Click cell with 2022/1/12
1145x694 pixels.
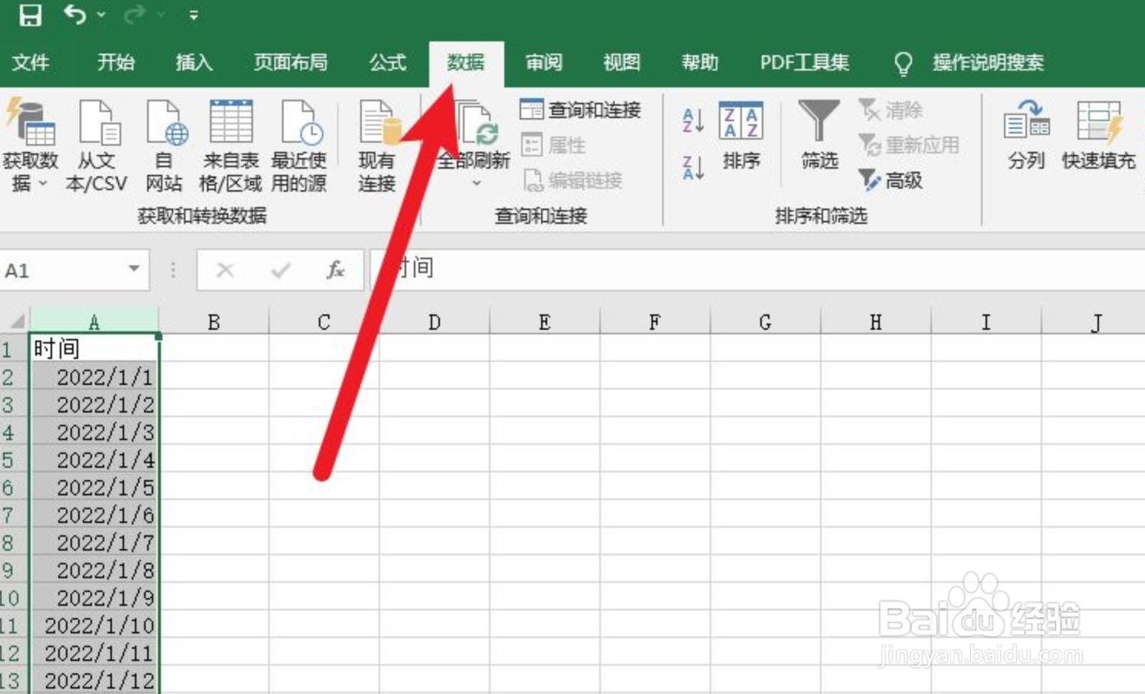94,680
